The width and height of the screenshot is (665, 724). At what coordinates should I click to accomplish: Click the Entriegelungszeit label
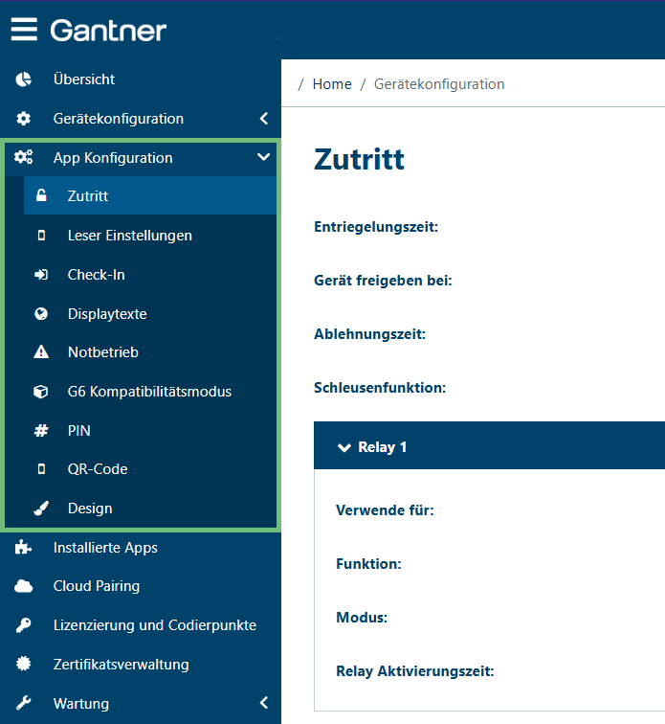[x=376, y=227]
